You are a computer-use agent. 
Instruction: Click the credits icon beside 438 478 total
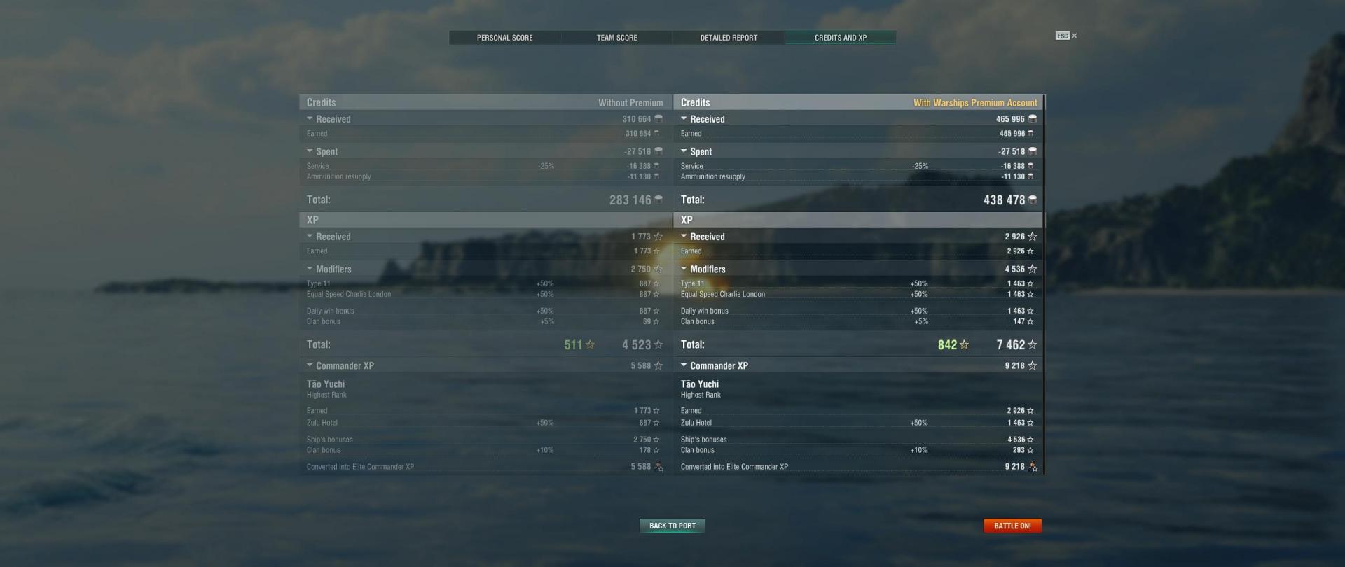pos(1033,200)
